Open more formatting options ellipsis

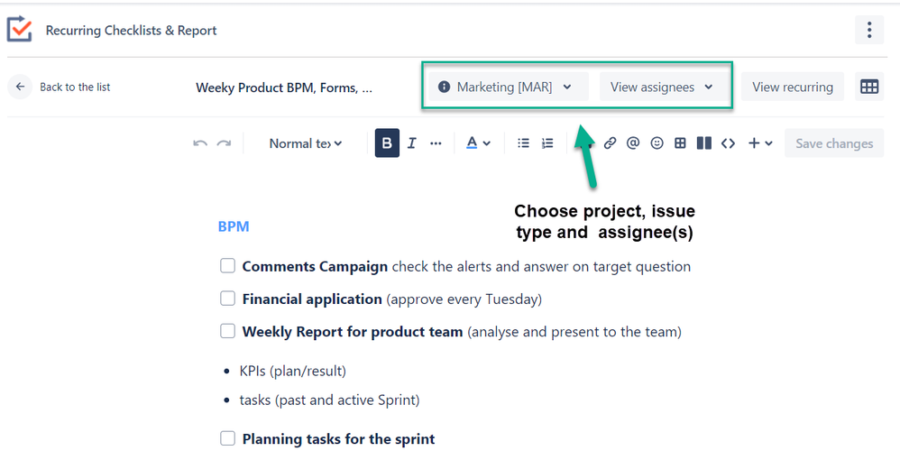point(436,143)
